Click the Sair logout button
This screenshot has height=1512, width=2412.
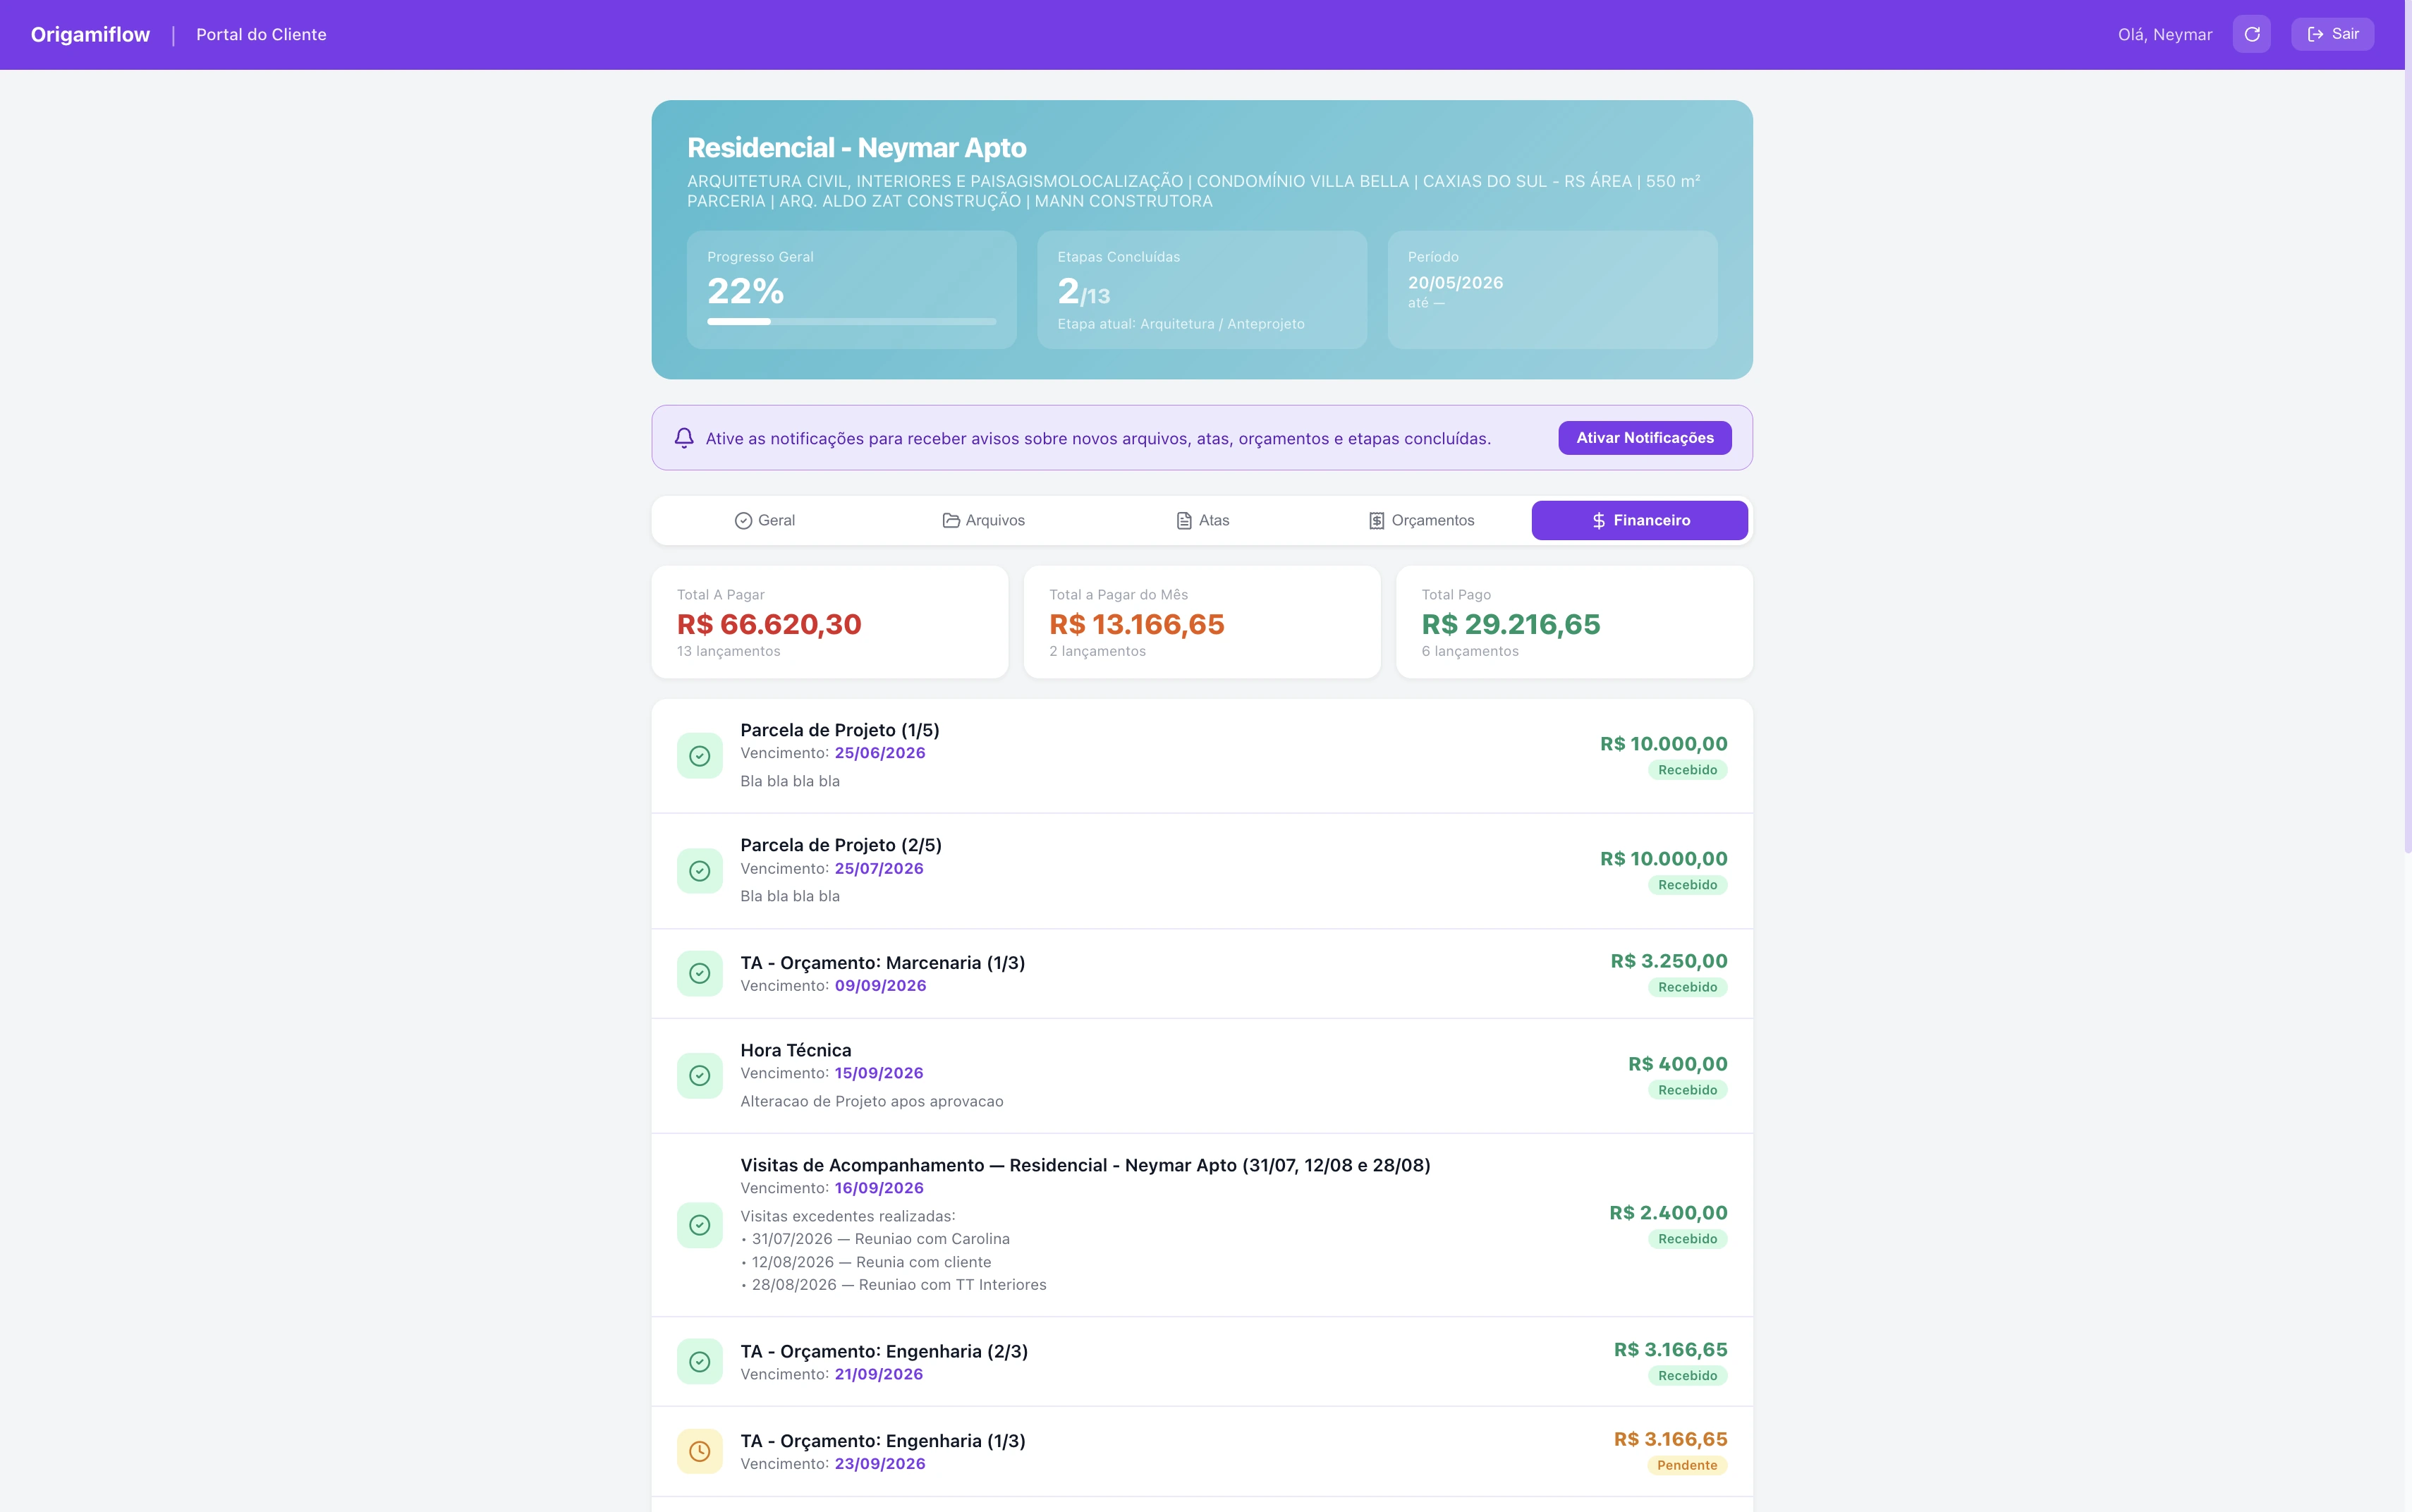2332,34
